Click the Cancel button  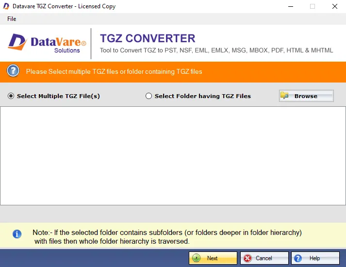(x=264, y=258)
